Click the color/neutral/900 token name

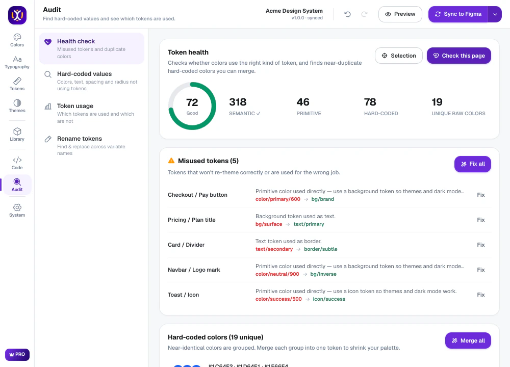pos(277,274)
